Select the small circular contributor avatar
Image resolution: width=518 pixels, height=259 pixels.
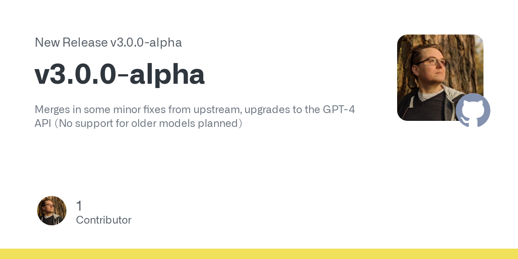(52, 211)
